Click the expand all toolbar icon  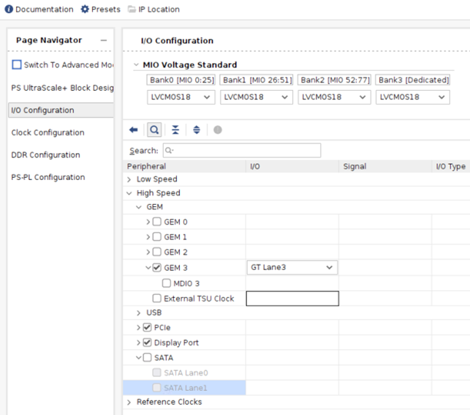[197, 130]
